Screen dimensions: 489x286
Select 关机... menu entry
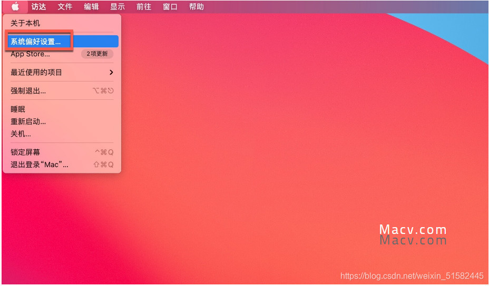click(x=62, y=134)
